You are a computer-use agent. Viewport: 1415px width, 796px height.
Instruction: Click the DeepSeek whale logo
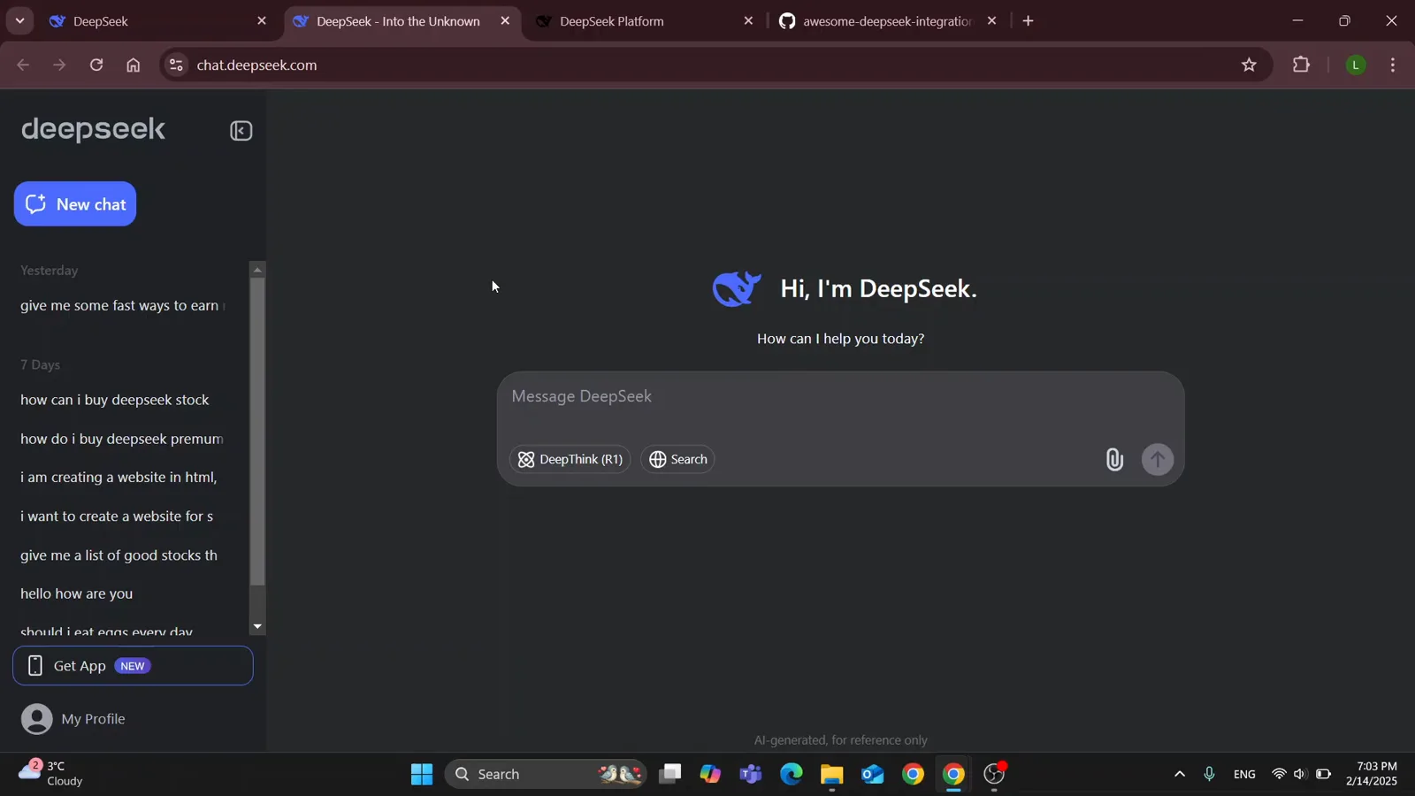737,288
